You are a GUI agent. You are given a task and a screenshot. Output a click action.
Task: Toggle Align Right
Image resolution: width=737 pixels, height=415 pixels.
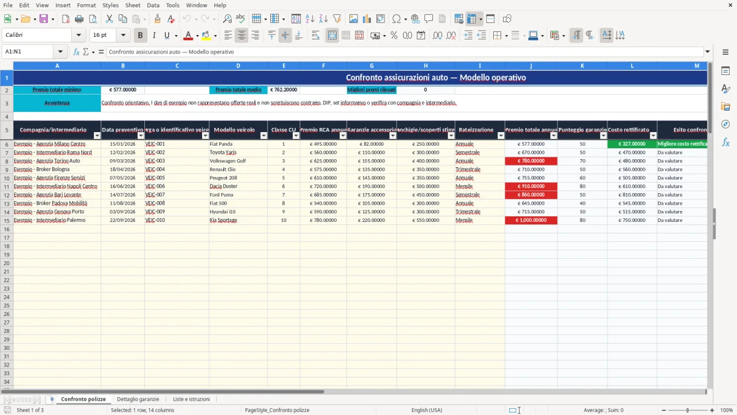pos(255,36)
